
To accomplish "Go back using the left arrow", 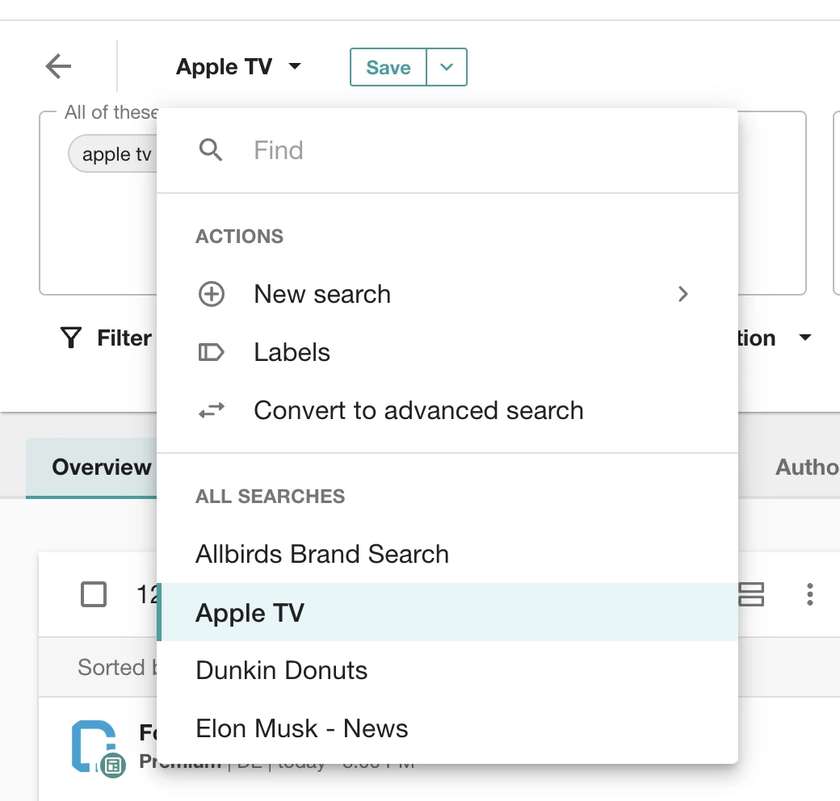I will (x=58, y=66).
